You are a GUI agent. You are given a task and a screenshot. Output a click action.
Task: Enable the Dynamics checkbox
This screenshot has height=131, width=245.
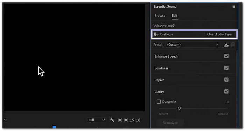pyautogui.click(x=159, y=102)
